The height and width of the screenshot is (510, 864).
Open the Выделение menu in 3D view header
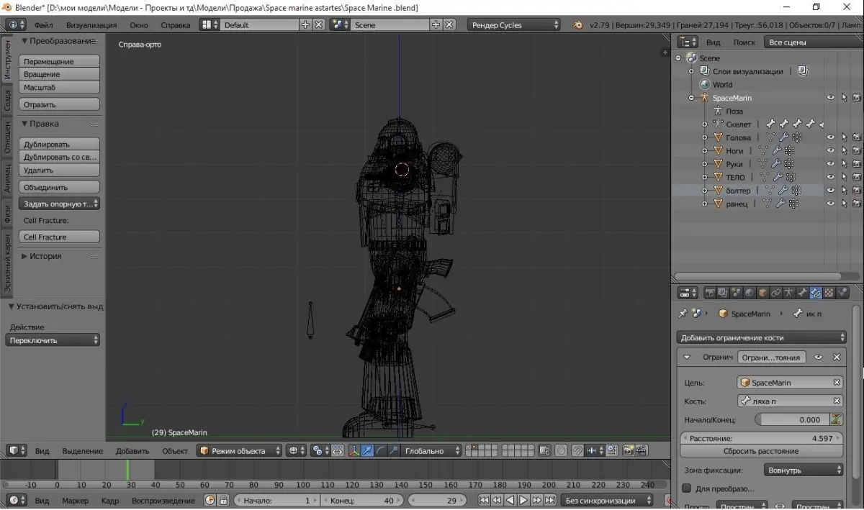click(x=82, y=451)
